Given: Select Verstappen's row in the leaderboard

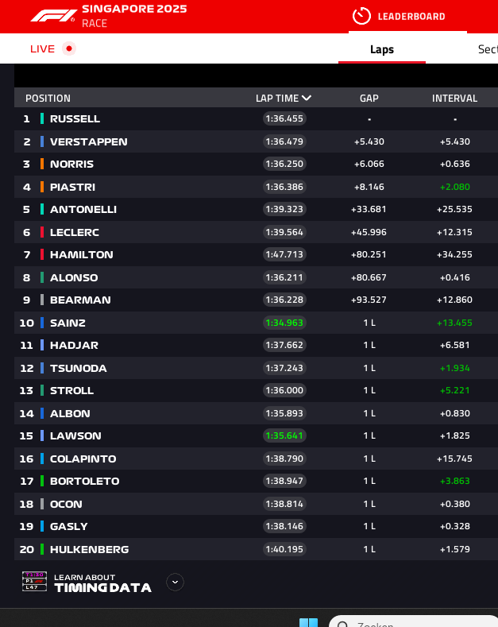Looking at the screenshot, I should click(x=88, y=141).
